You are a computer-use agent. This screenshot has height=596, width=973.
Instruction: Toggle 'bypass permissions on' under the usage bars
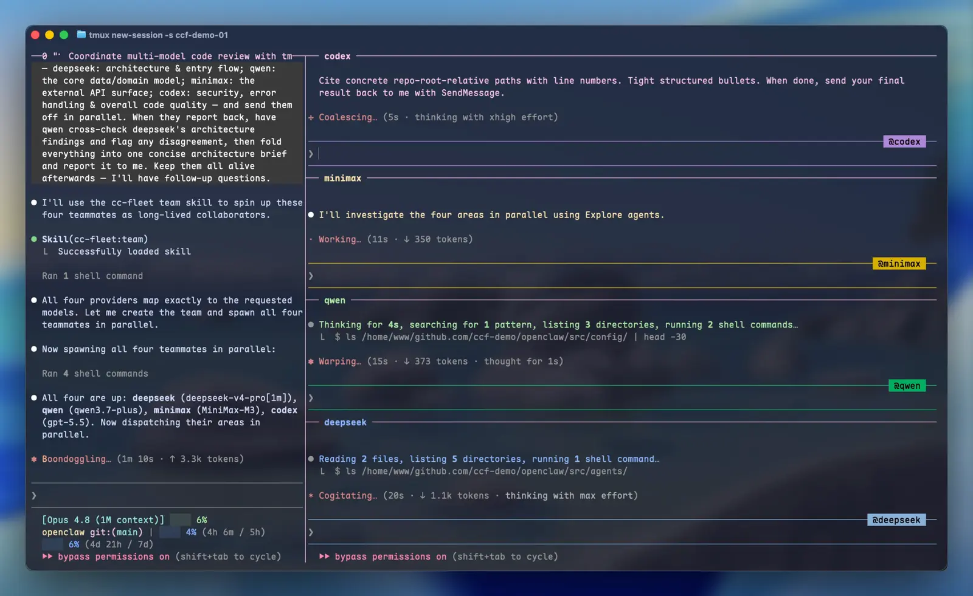tap(114, 557)
